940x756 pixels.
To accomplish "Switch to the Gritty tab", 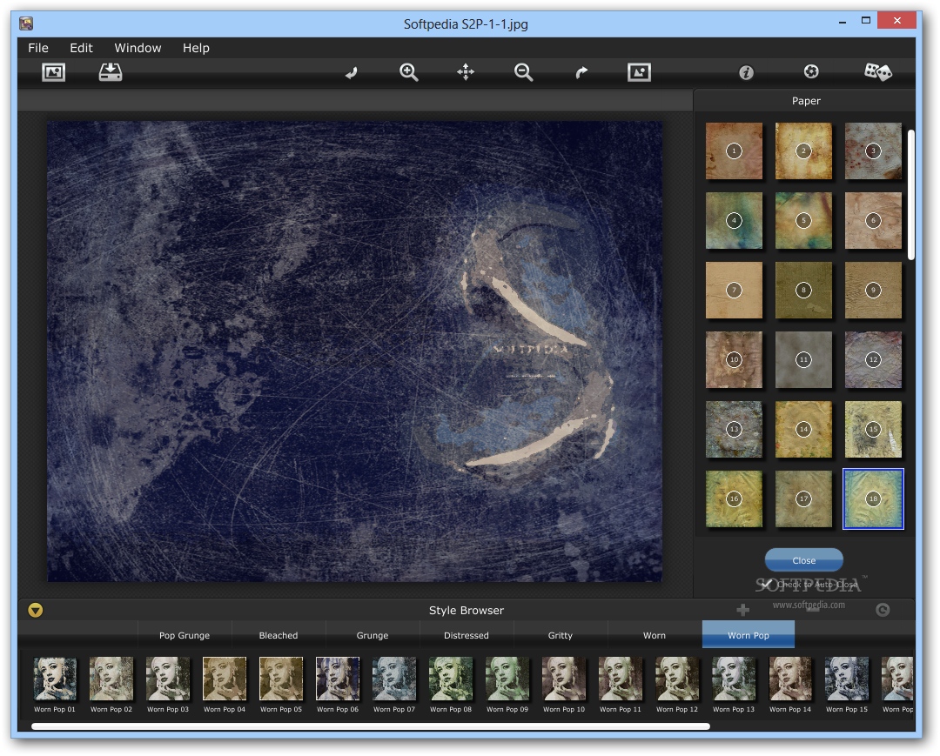I will click(x=561, y=635).
